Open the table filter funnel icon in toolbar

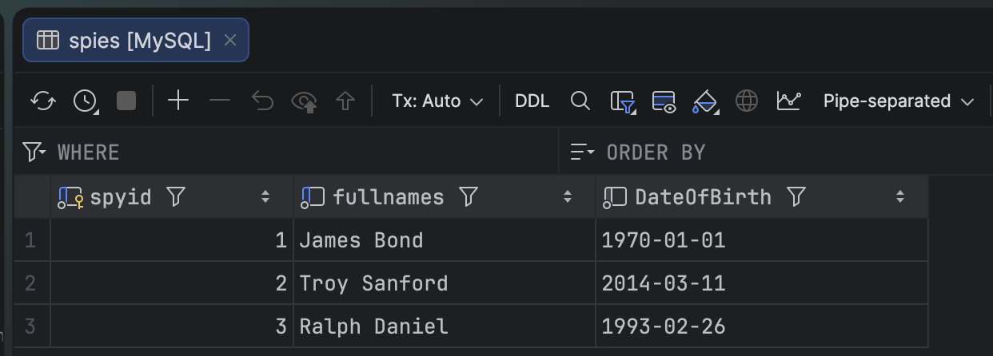[623, 101]
